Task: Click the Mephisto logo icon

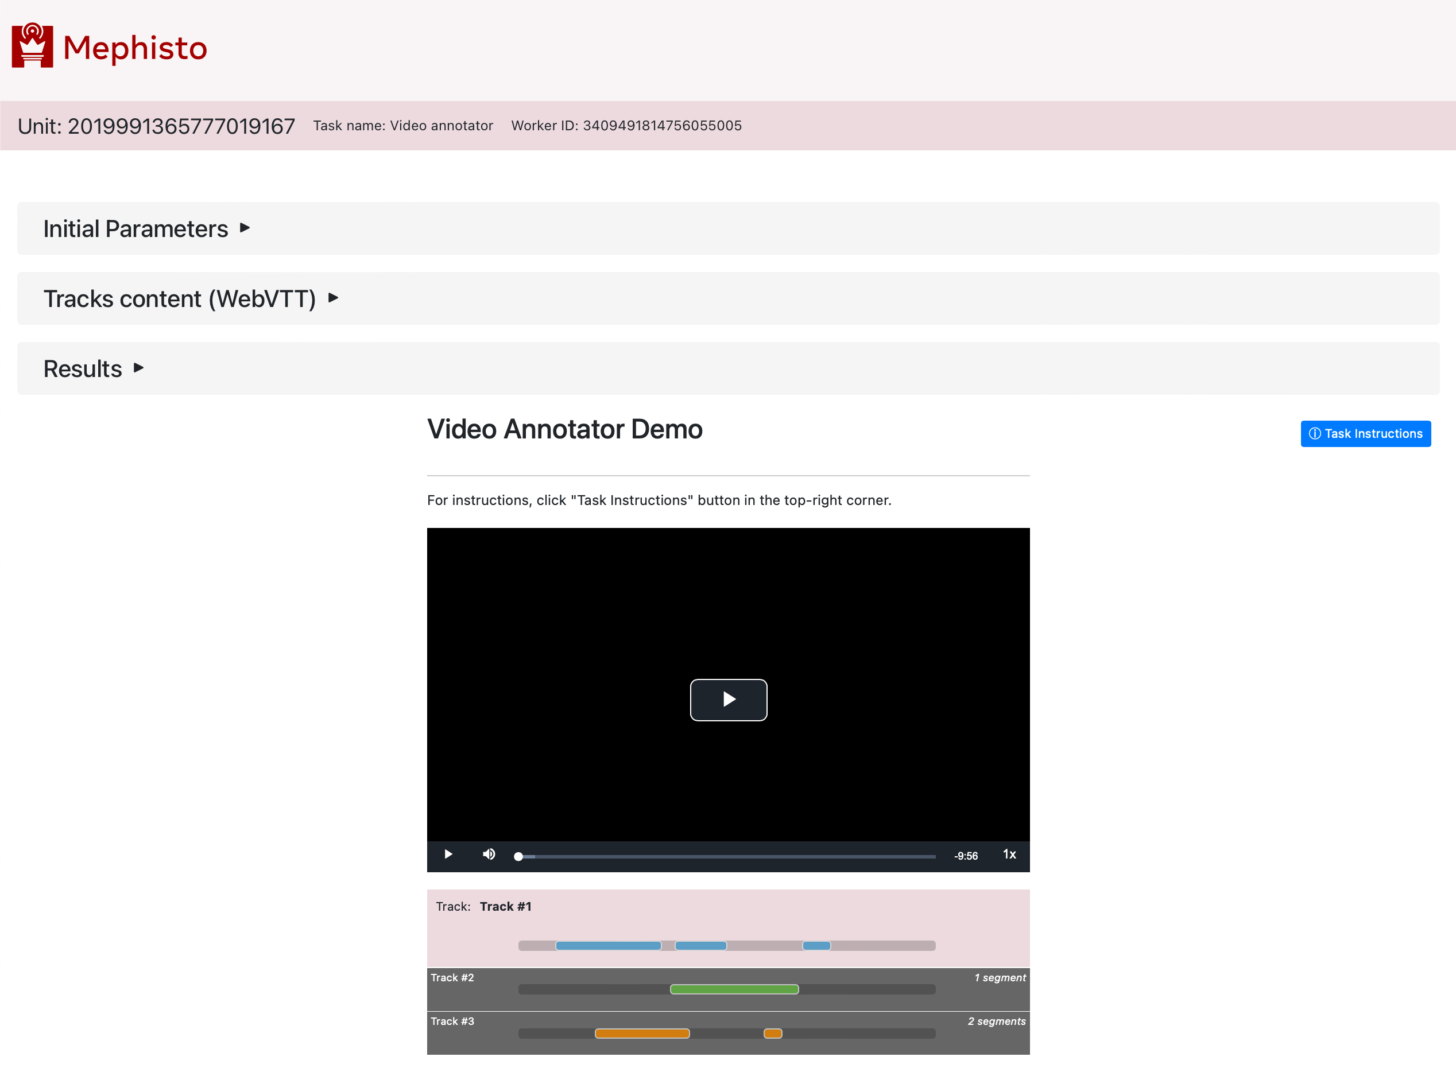Action: 32,46
